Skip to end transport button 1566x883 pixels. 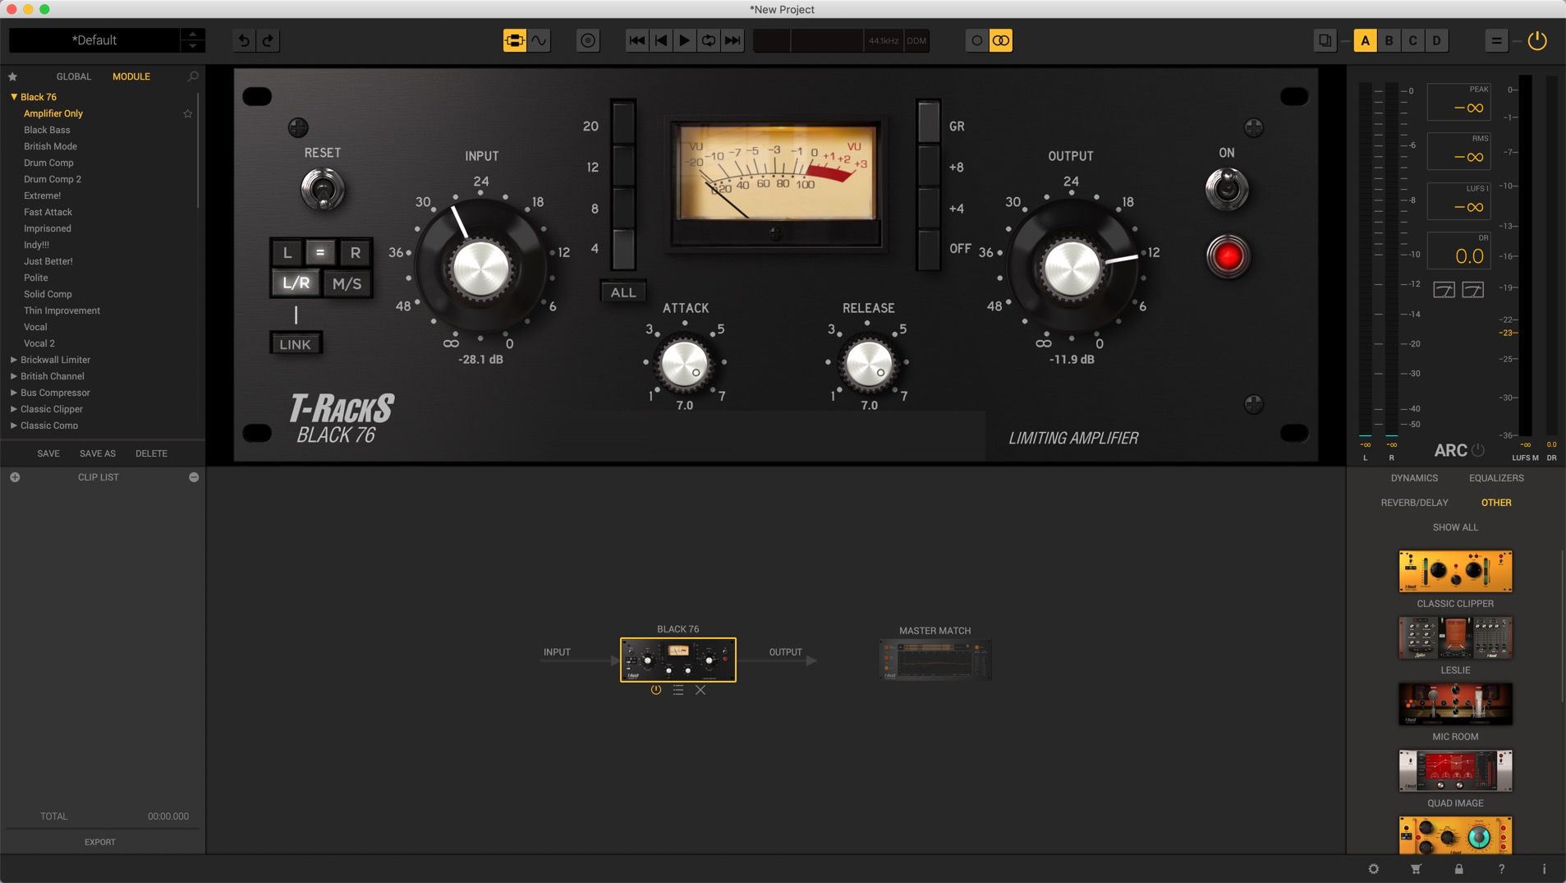[732, 40]
